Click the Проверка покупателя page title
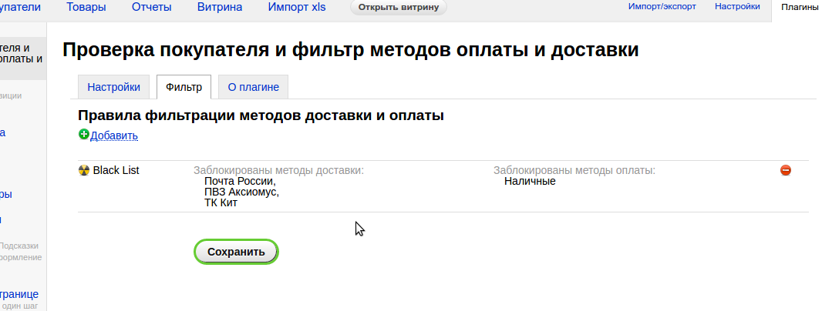The width and height of the screenshot is (822, 311). click(350, 50)
